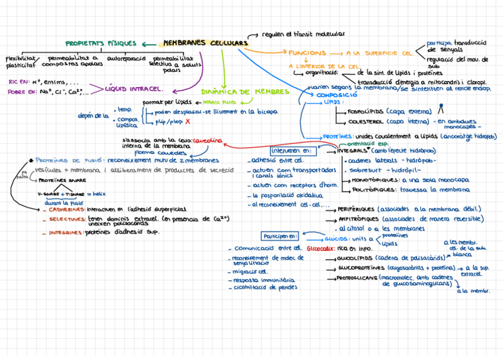Image resolution: width=503 pixels, height=355 pixels.
Task: Click 'la fosforilació oxidativa' item
Action: [288, 196]
